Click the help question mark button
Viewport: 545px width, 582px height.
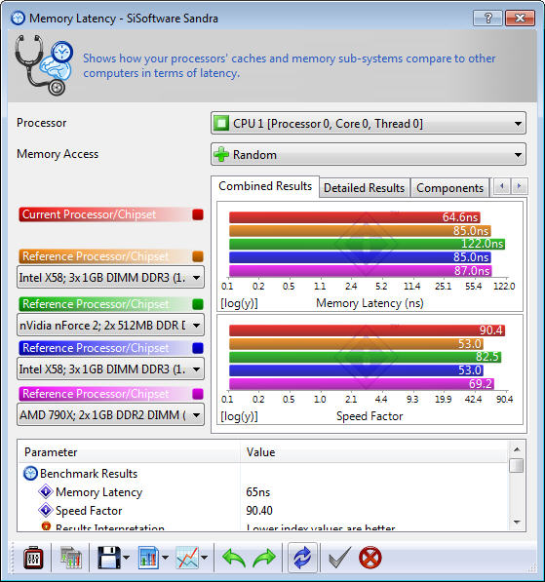487,18
